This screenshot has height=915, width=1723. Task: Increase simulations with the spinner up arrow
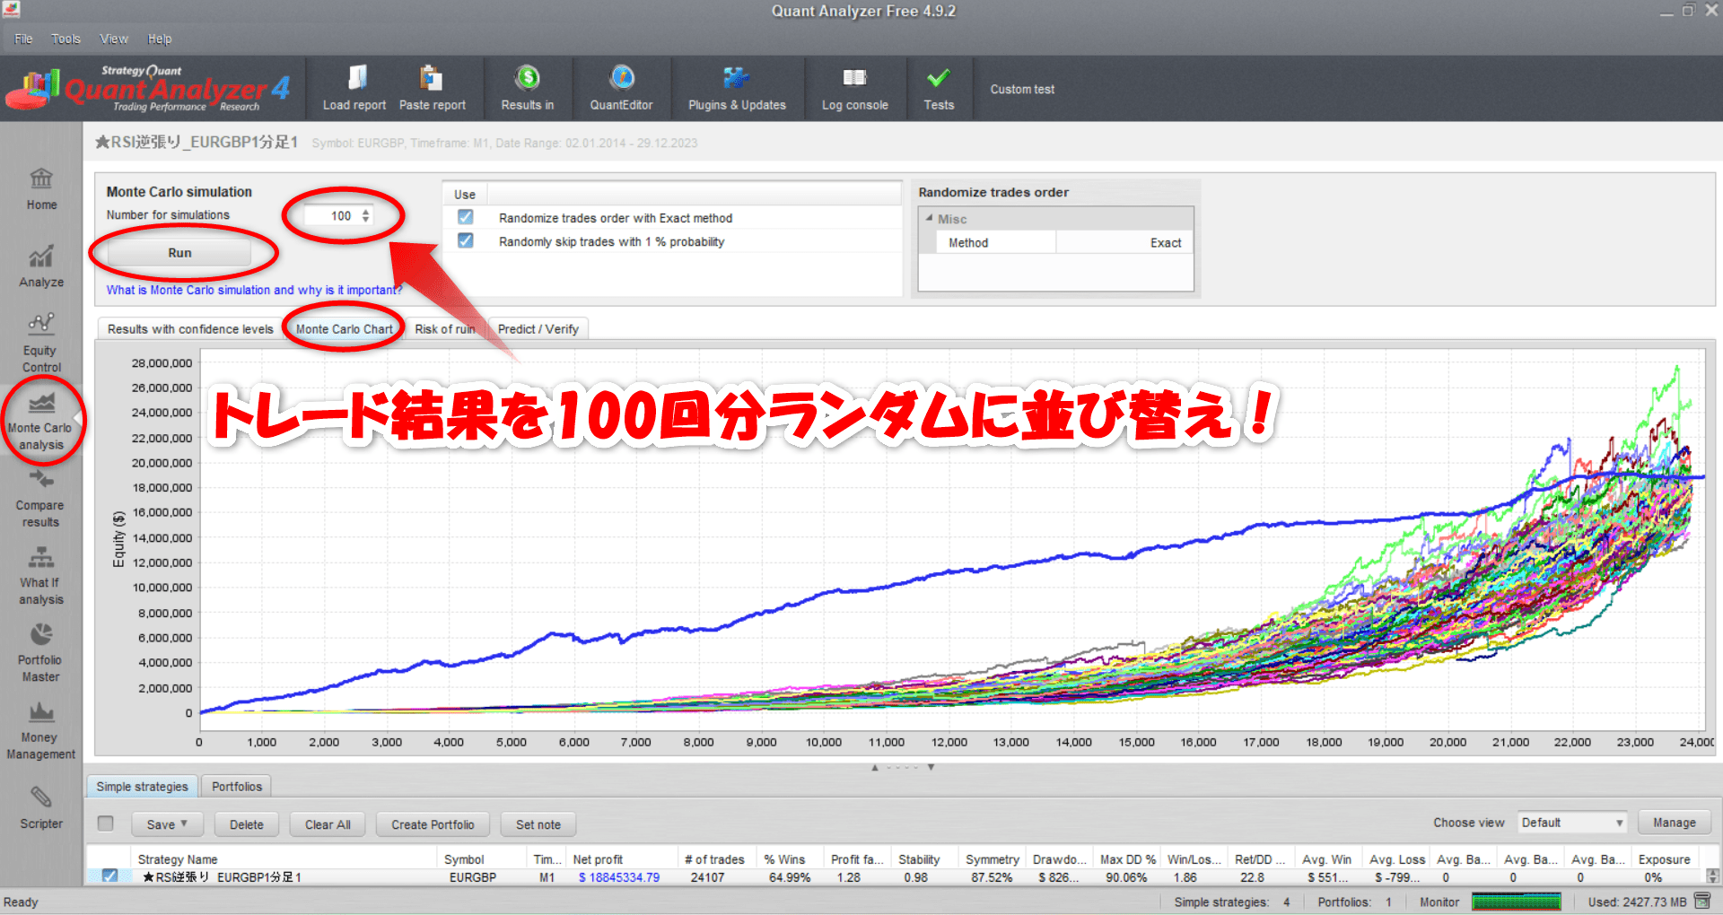pyautogui.click(x=364, y=211)
